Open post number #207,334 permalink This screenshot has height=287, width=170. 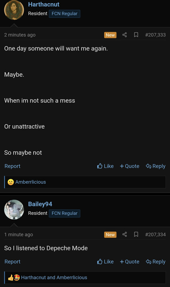(x=155, y=235)
